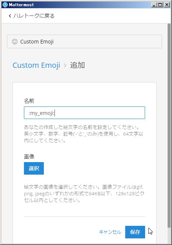Click the キャンセル link
Screen dimensions: 172x245
(x=110, y=232)
